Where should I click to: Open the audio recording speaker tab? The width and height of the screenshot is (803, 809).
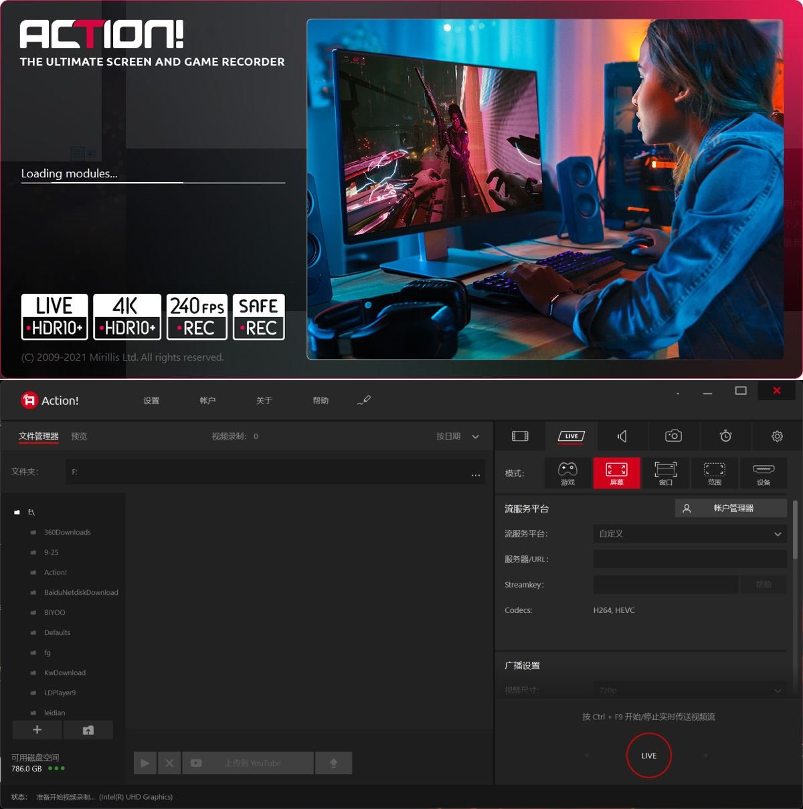(622, 436)
